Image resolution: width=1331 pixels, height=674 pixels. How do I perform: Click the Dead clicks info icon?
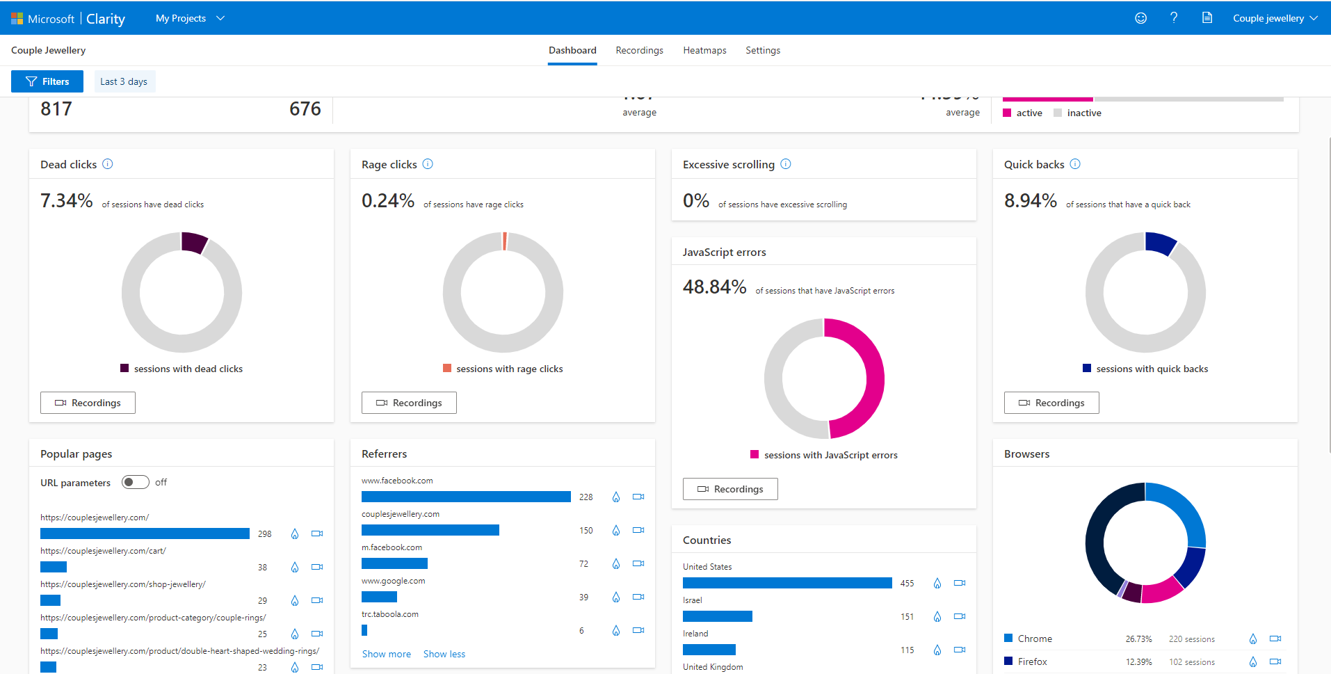pos(108,164)
